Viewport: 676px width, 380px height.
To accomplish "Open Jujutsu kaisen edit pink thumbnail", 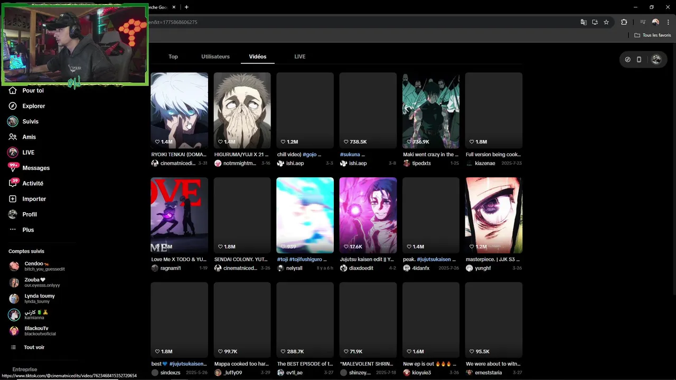I will click(368, 215).
